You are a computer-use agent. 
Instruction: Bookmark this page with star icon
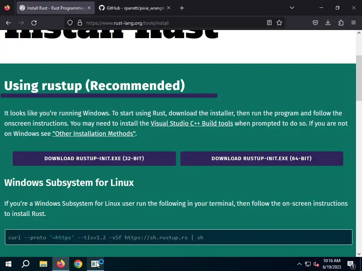pyautogui.click(x=279, y=23)
